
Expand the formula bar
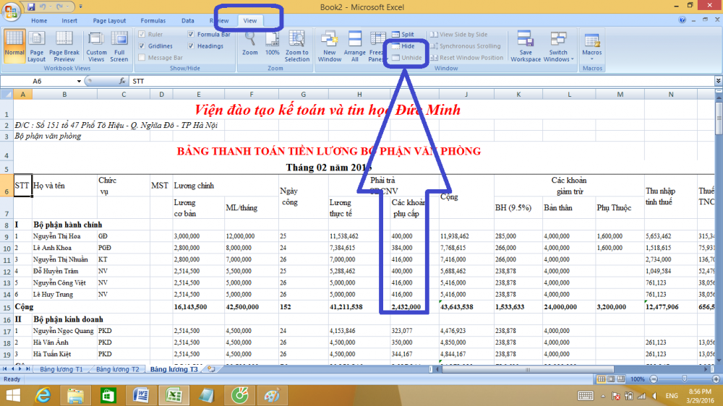pyautogui.click(x=719, y=81)
